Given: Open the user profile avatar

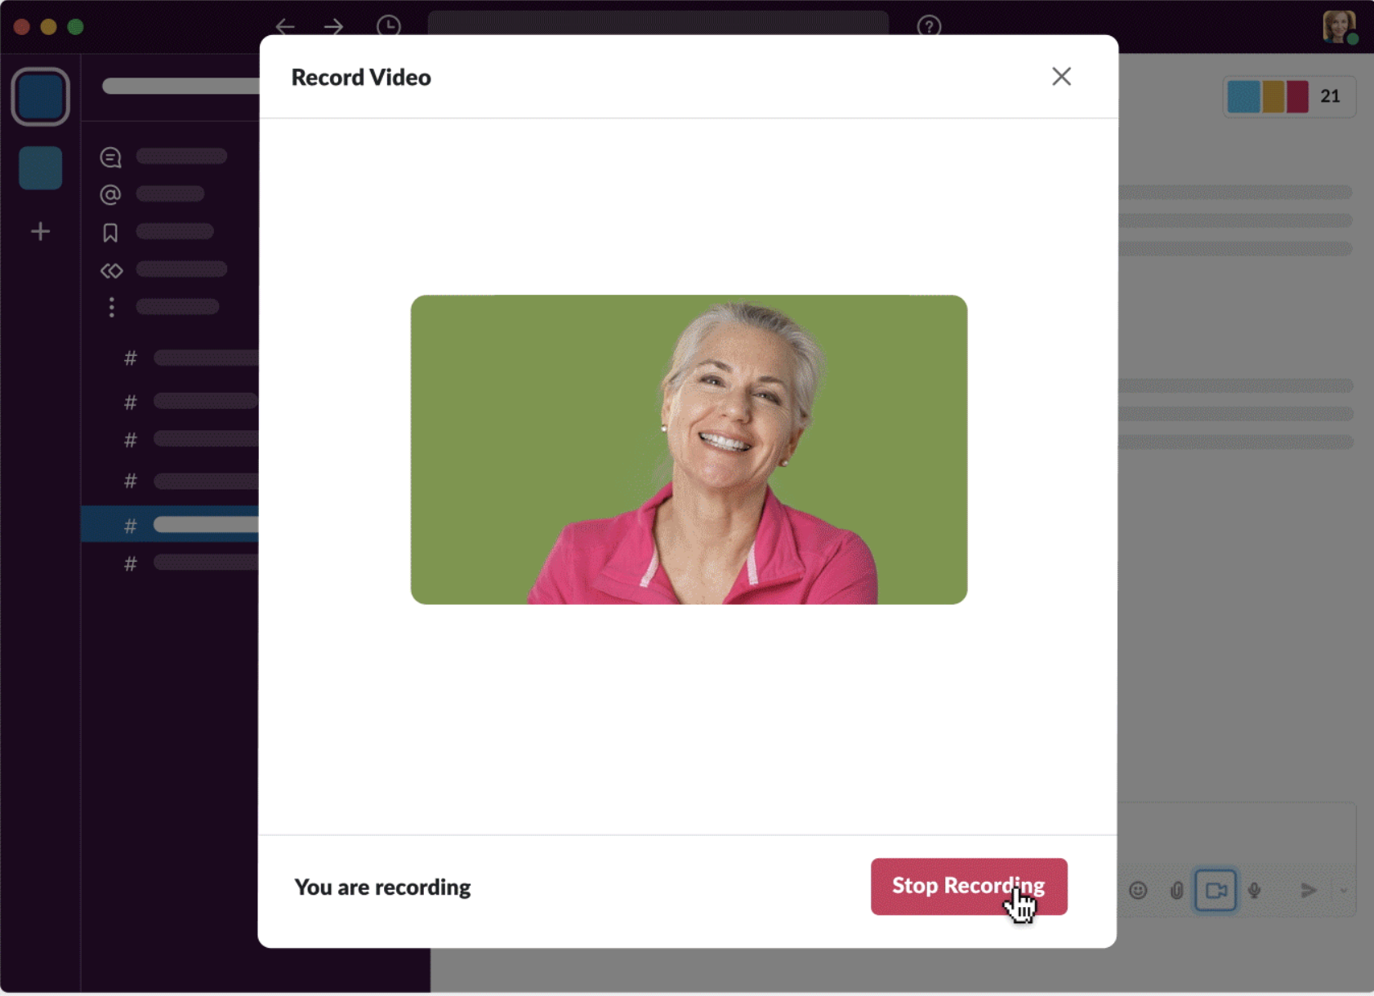Looking at the screenshot, I should pos(1340,26).
